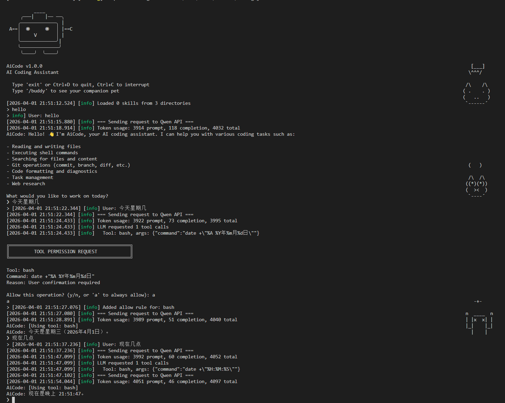
Task: Click 'LLM requested 1 tool calls' at 21:51:24.433
Action: click(x=88, y=227)
